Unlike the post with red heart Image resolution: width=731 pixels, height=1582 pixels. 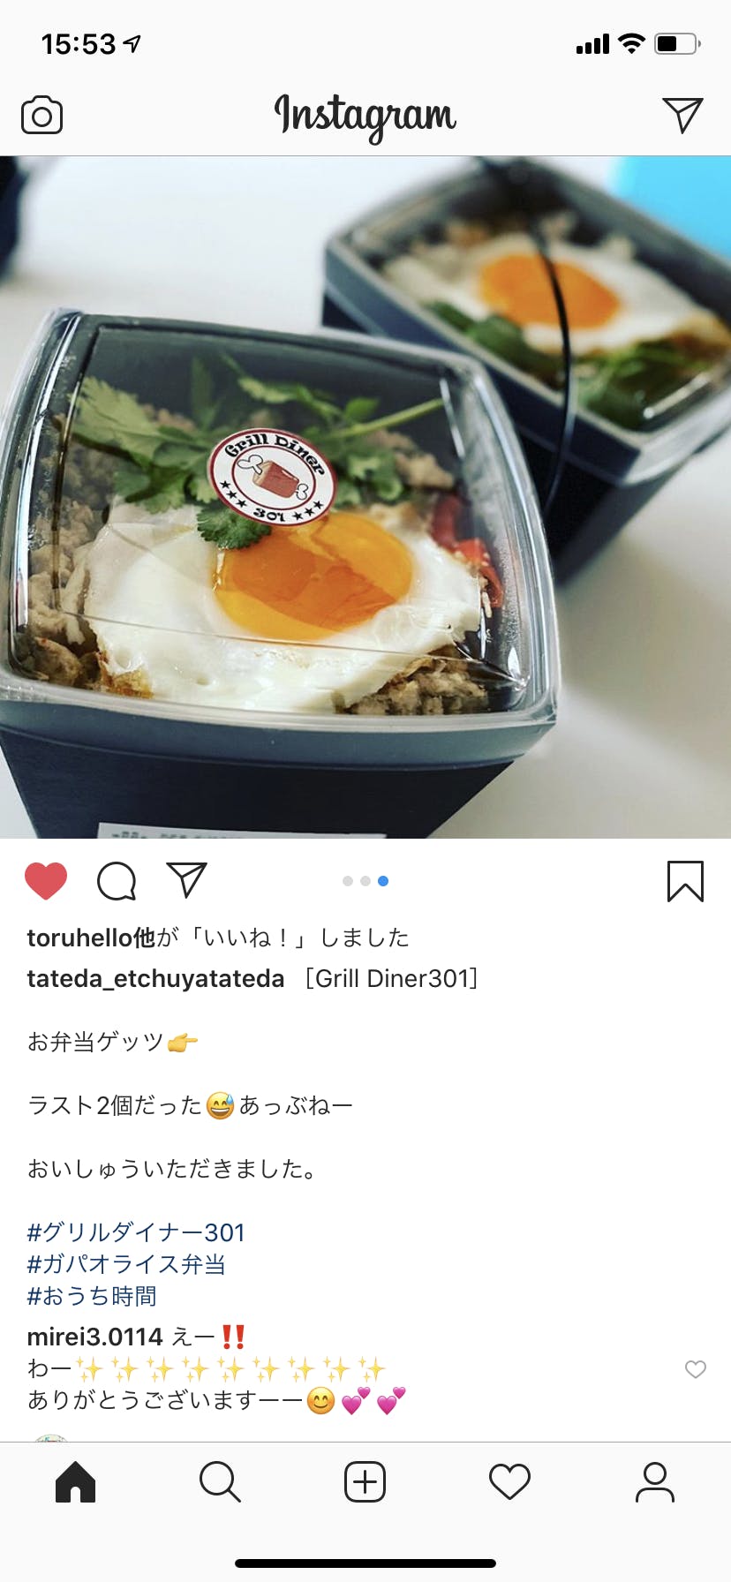46,881
